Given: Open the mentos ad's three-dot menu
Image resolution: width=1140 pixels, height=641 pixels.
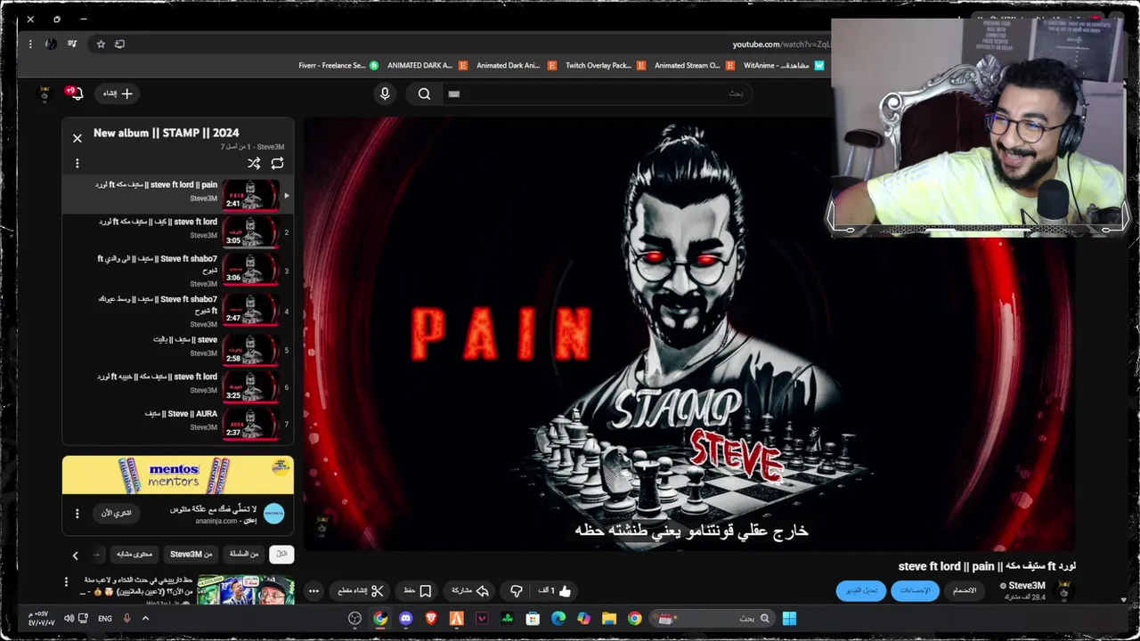Looking at the screenshot, I should [77, 514].
